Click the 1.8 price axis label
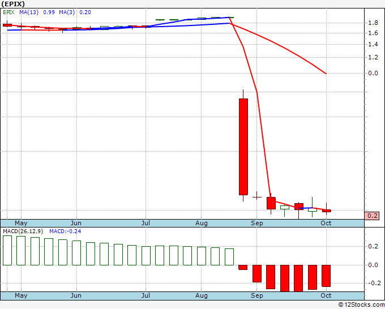 click(373, 23)
